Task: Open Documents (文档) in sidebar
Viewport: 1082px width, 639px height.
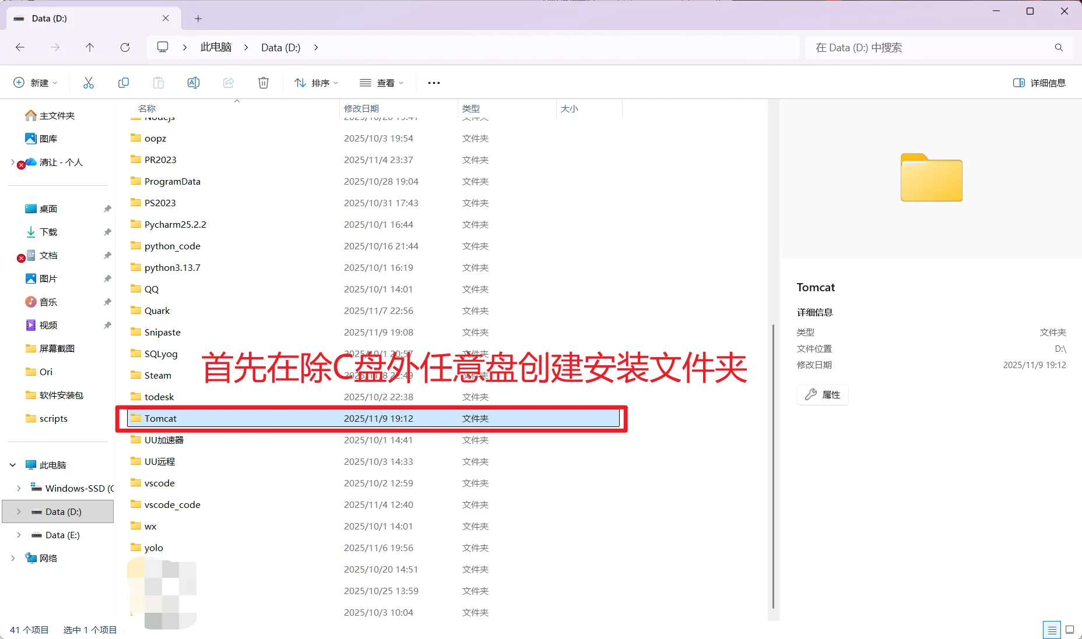Action: click(x=41, y=255)
